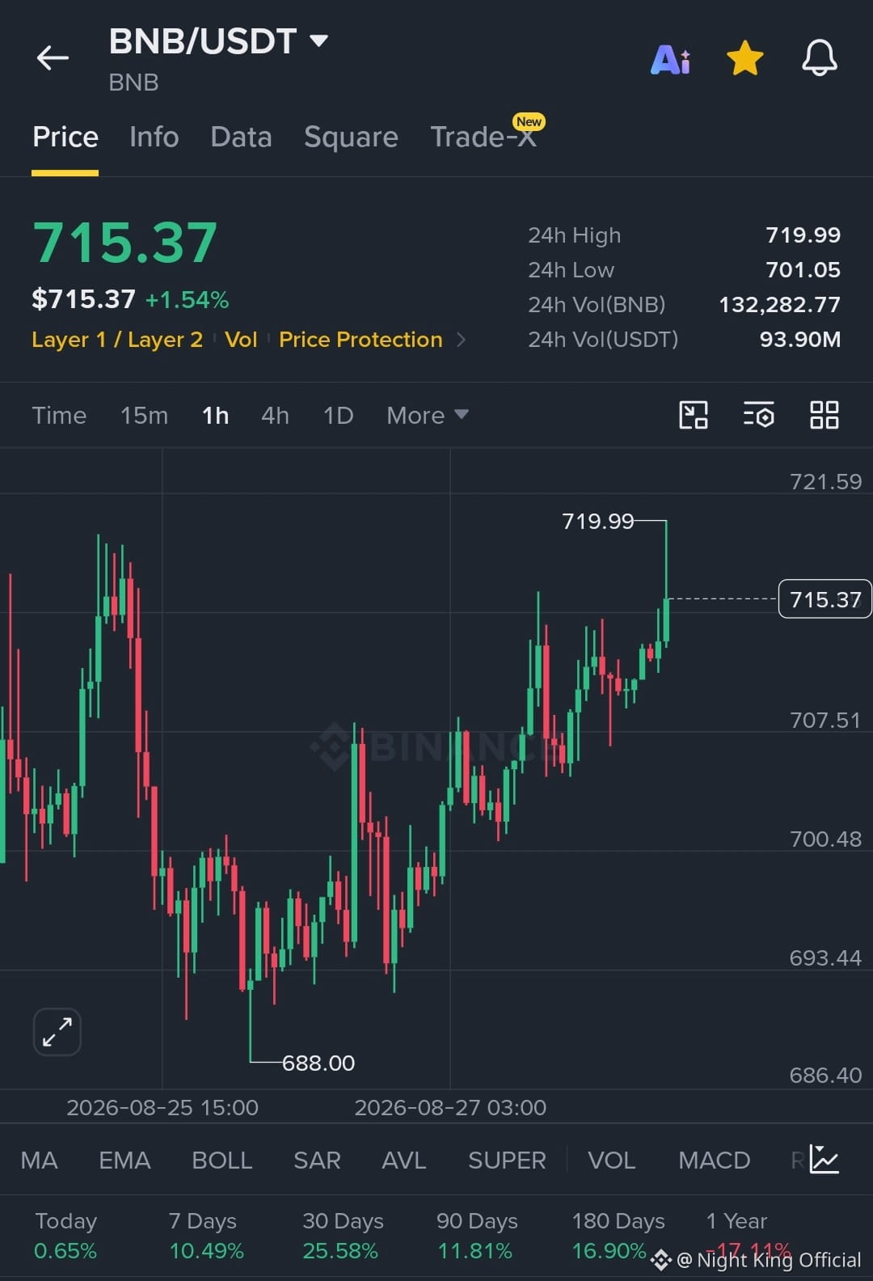Open the indicator chart icon
This screenshot has width=873, height=1281.
tap(824, 1160)
